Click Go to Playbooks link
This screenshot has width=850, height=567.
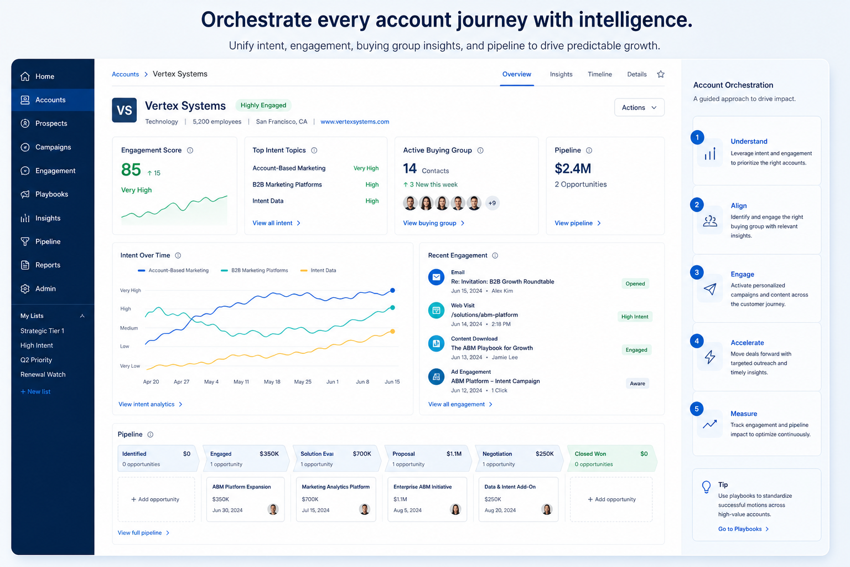click(x=744, y=529)
